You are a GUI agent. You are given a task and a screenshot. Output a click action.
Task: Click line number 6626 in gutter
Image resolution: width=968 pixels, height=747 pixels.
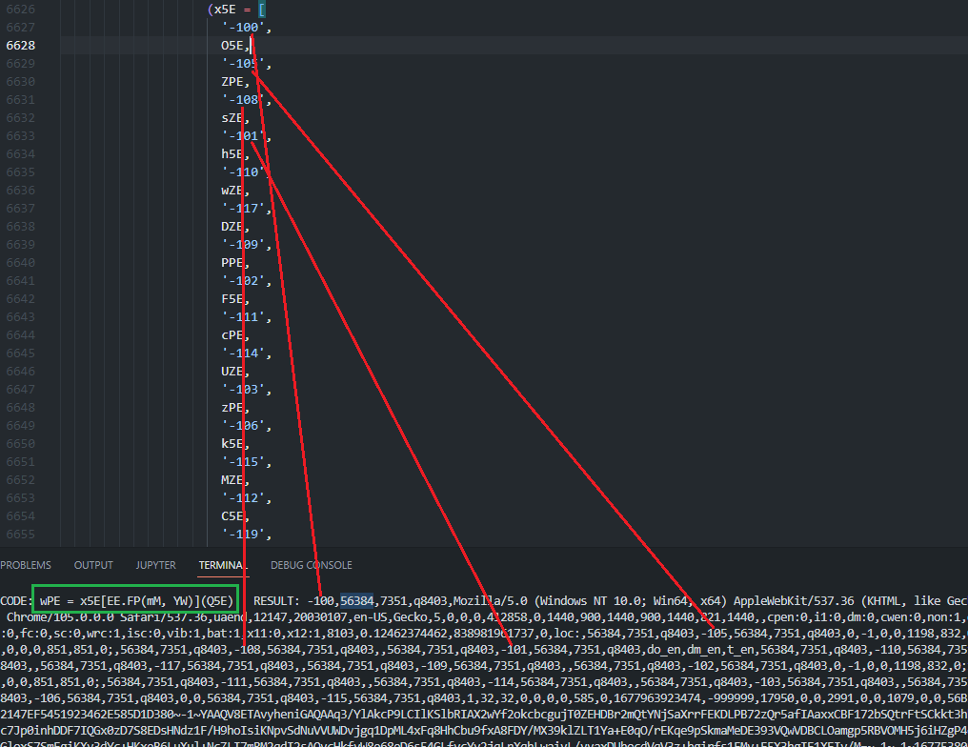pyautogui.click(x=21, y=10)
